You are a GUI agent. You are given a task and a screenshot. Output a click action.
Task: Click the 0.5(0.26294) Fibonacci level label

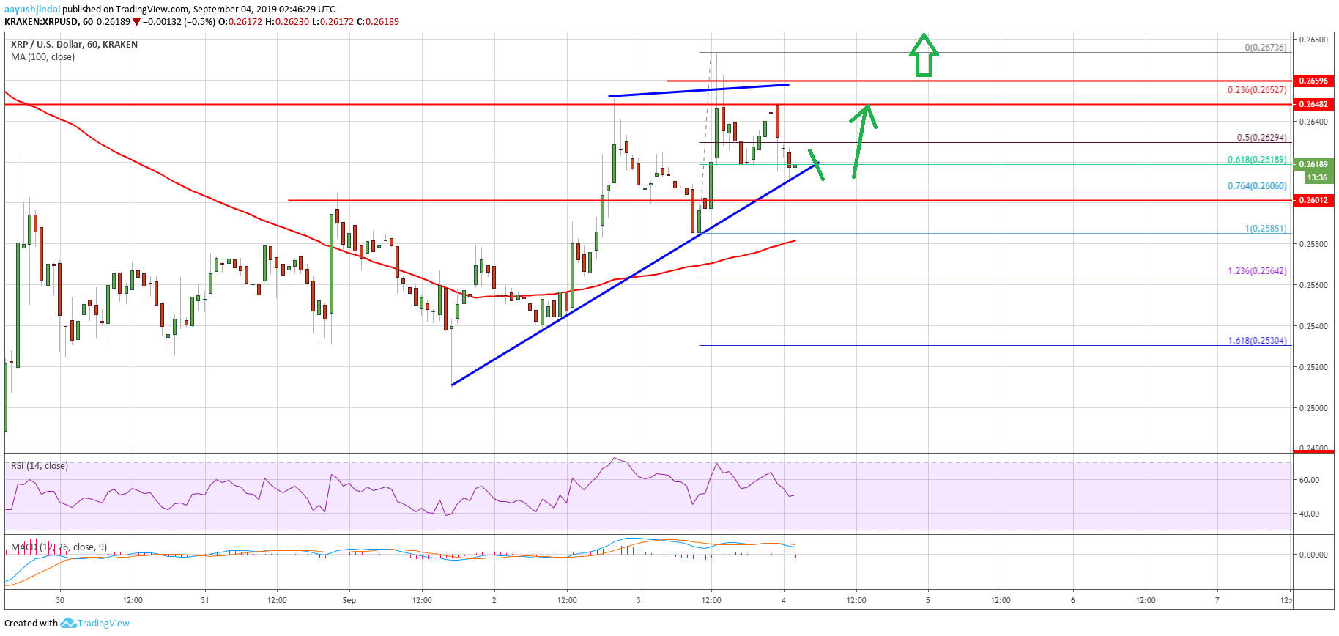[1261, 138]
